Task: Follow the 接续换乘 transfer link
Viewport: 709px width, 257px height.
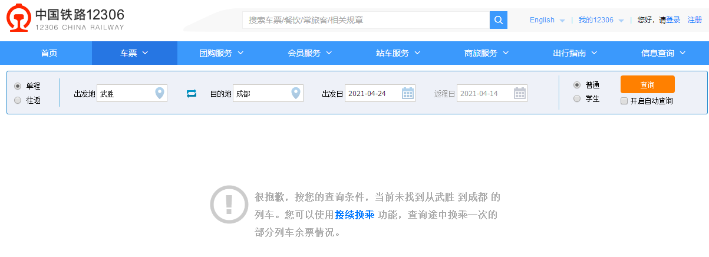Action: click(x=354, y=215)
